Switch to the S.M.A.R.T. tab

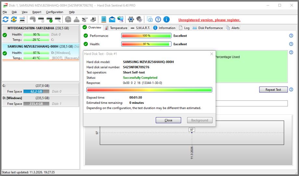tap(141, 28)
